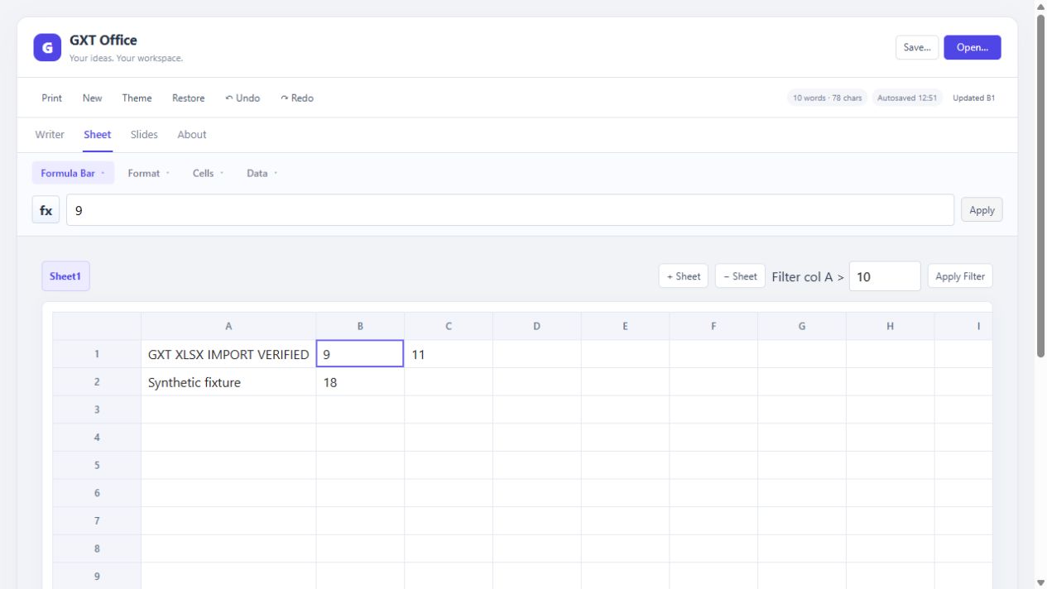Select cell C1 with value 11

click(449, 354)
